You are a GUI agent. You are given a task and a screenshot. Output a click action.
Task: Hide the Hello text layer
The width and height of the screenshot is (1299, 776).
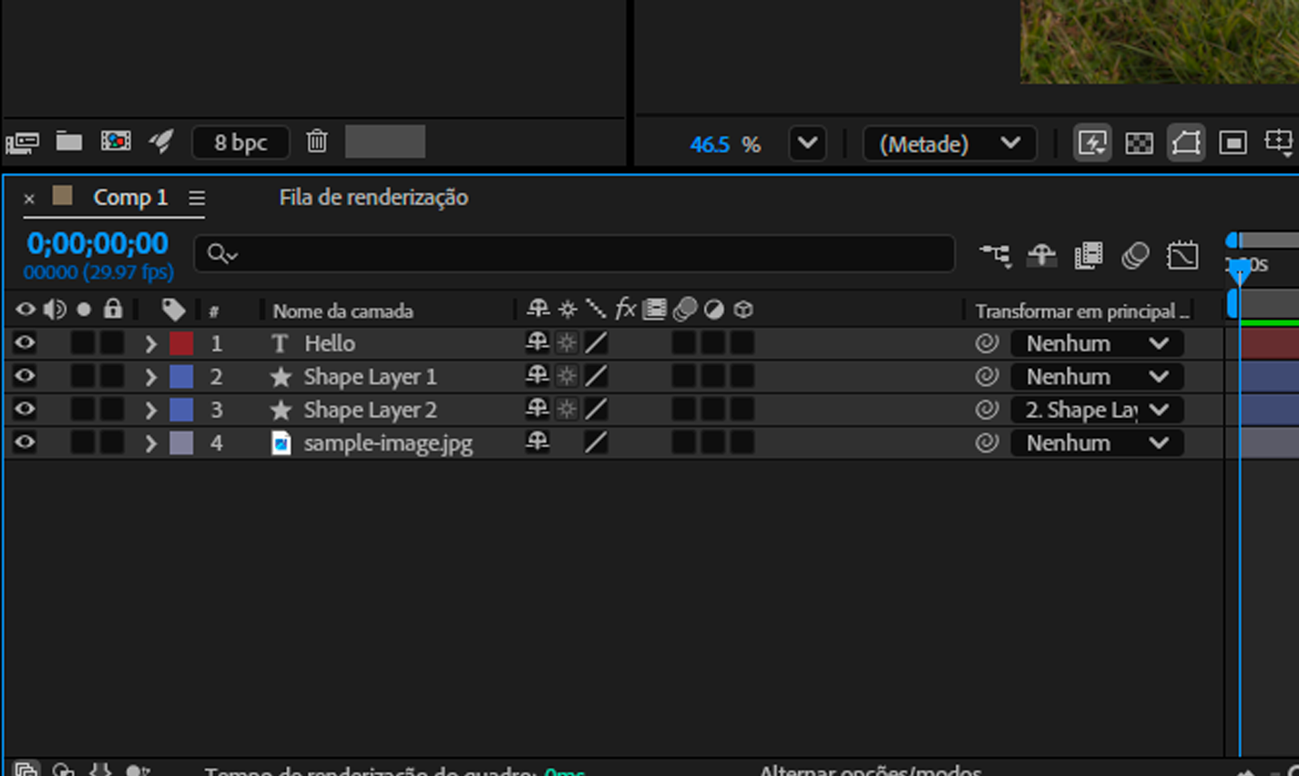(25, 343)
